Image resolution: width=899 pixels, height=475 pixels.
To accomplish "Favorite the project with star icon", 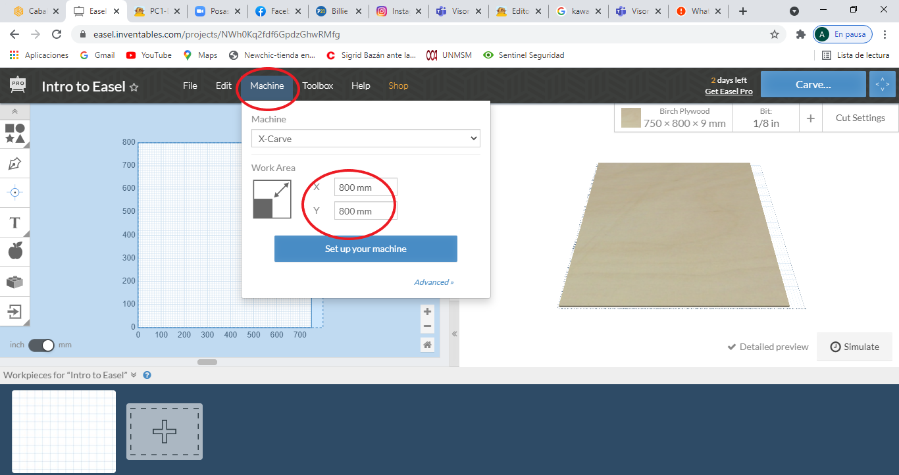I will (134, 87).
